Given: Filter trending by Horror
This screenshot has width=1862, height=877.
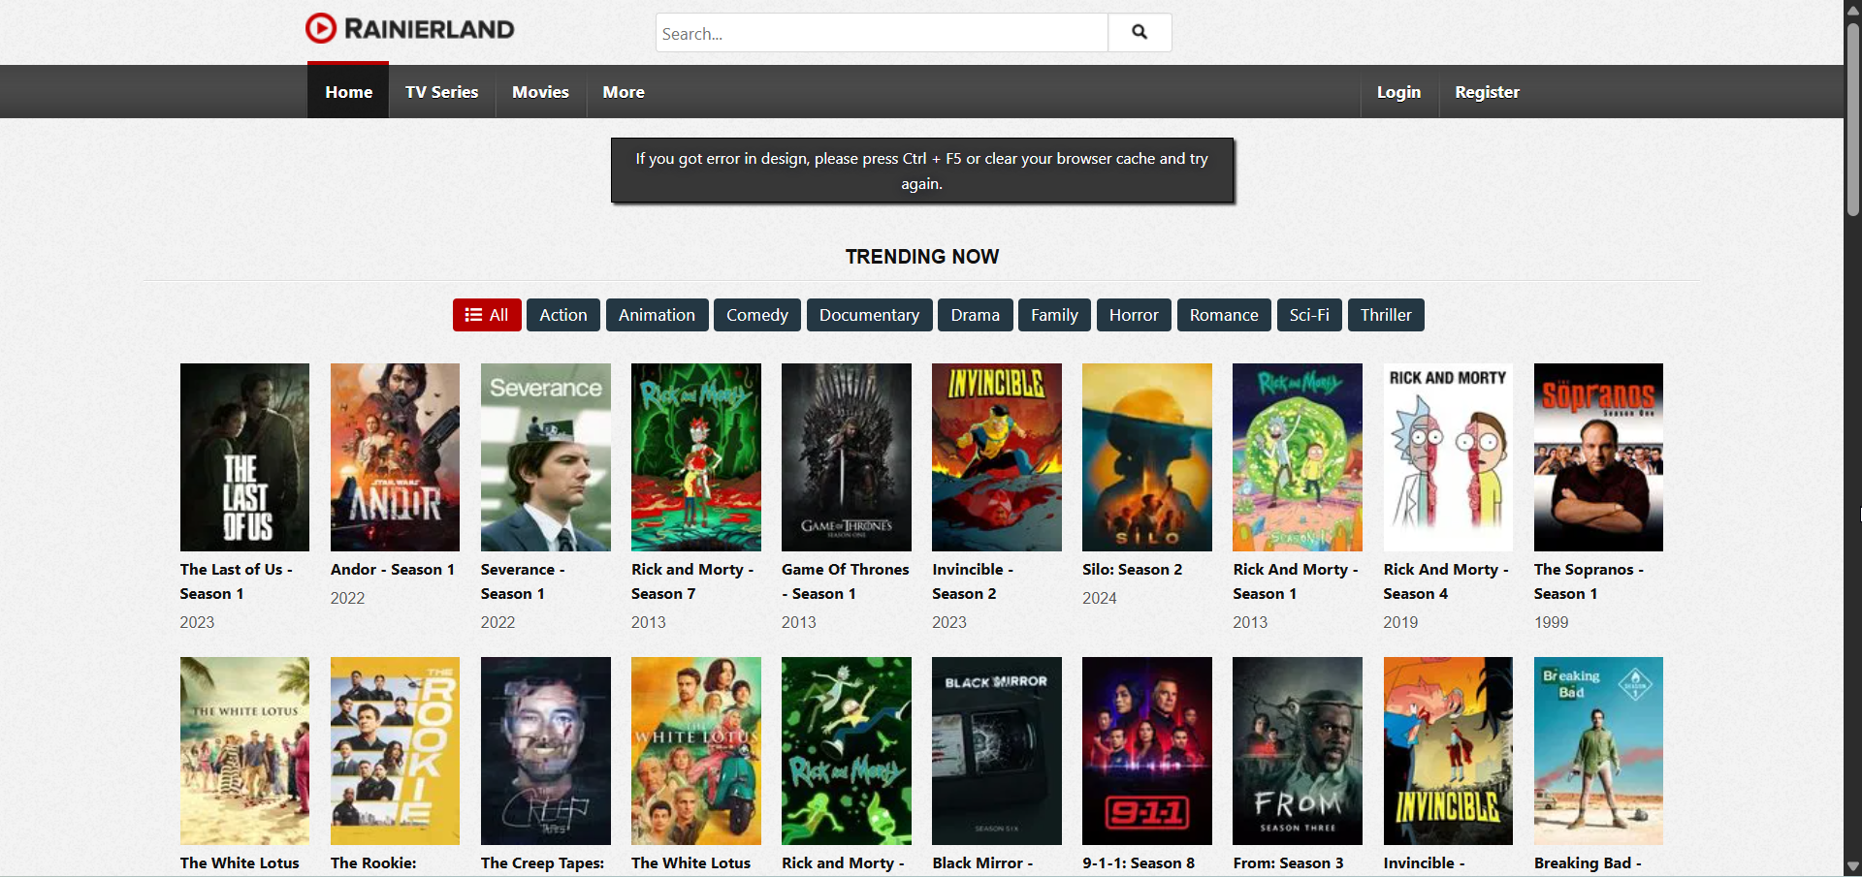Looking at the screenshot, I should [1134, 315].
